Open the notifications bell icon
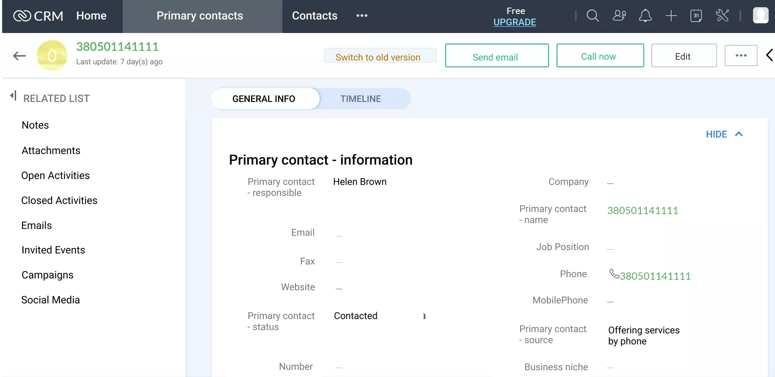The height and width of the screenshot is (377, 775). [x=645, y=16]
